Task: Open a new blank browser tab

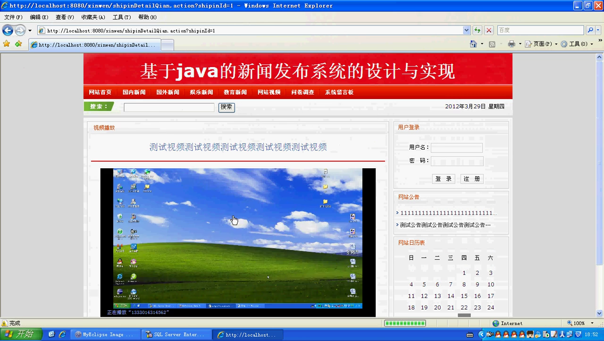Action: tap(168, 45)
